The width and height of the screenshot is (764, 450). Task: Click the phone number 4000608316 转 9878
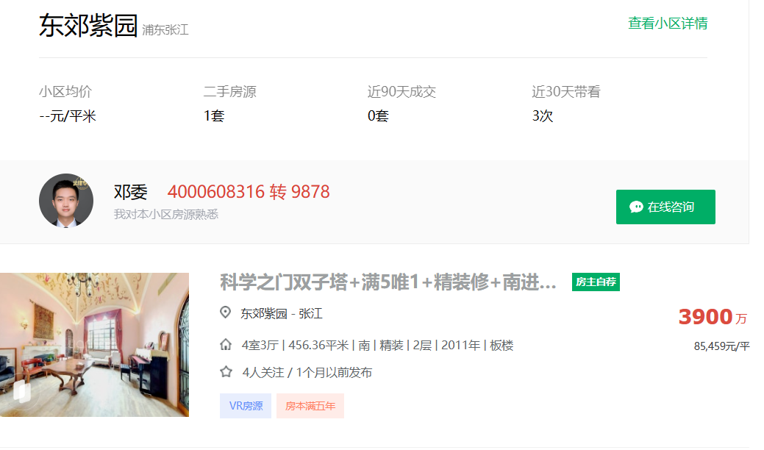[251, 191]
